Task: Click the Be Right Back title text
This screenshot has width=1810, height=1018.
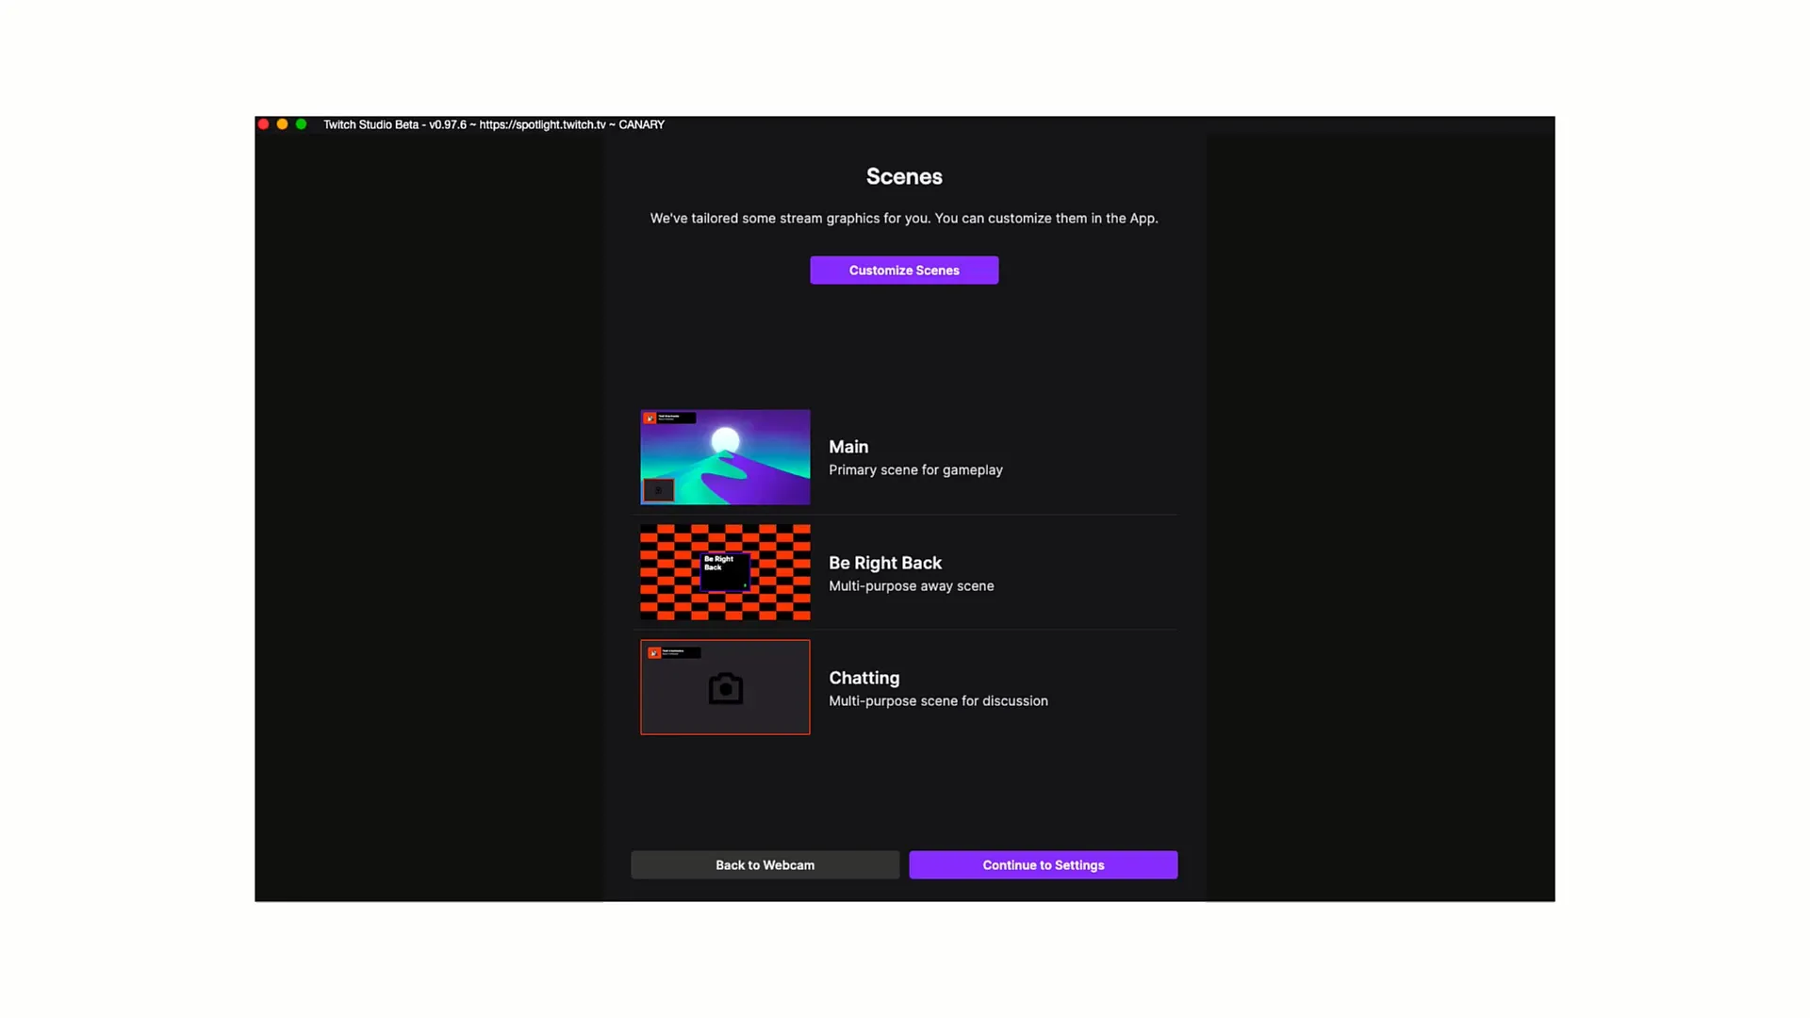Action: point(885,563)
